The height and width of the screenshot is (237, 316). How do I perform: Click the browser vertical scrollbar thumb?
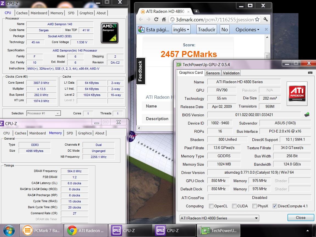coord(267,57)
